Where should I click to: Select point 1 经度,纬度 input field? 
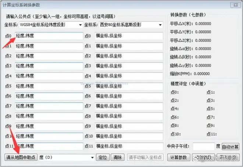(x=49, y=46)
